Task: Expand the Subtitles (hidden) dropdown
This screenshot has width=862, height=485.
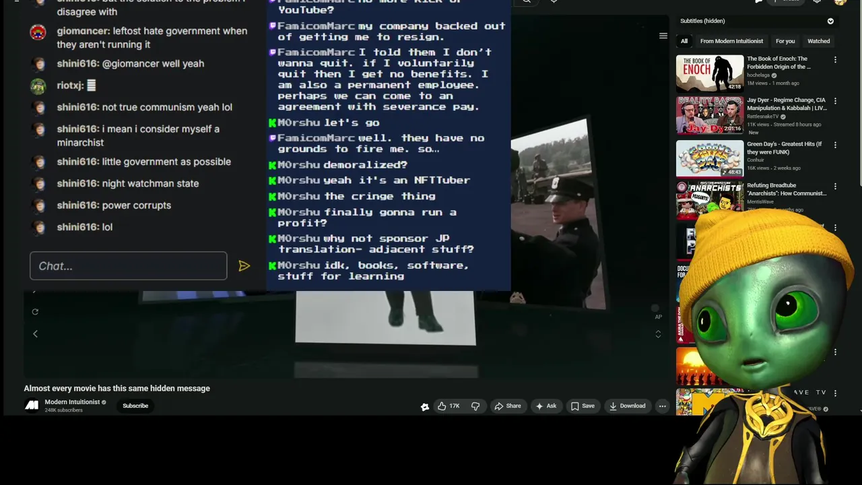Action: [830, 21]
